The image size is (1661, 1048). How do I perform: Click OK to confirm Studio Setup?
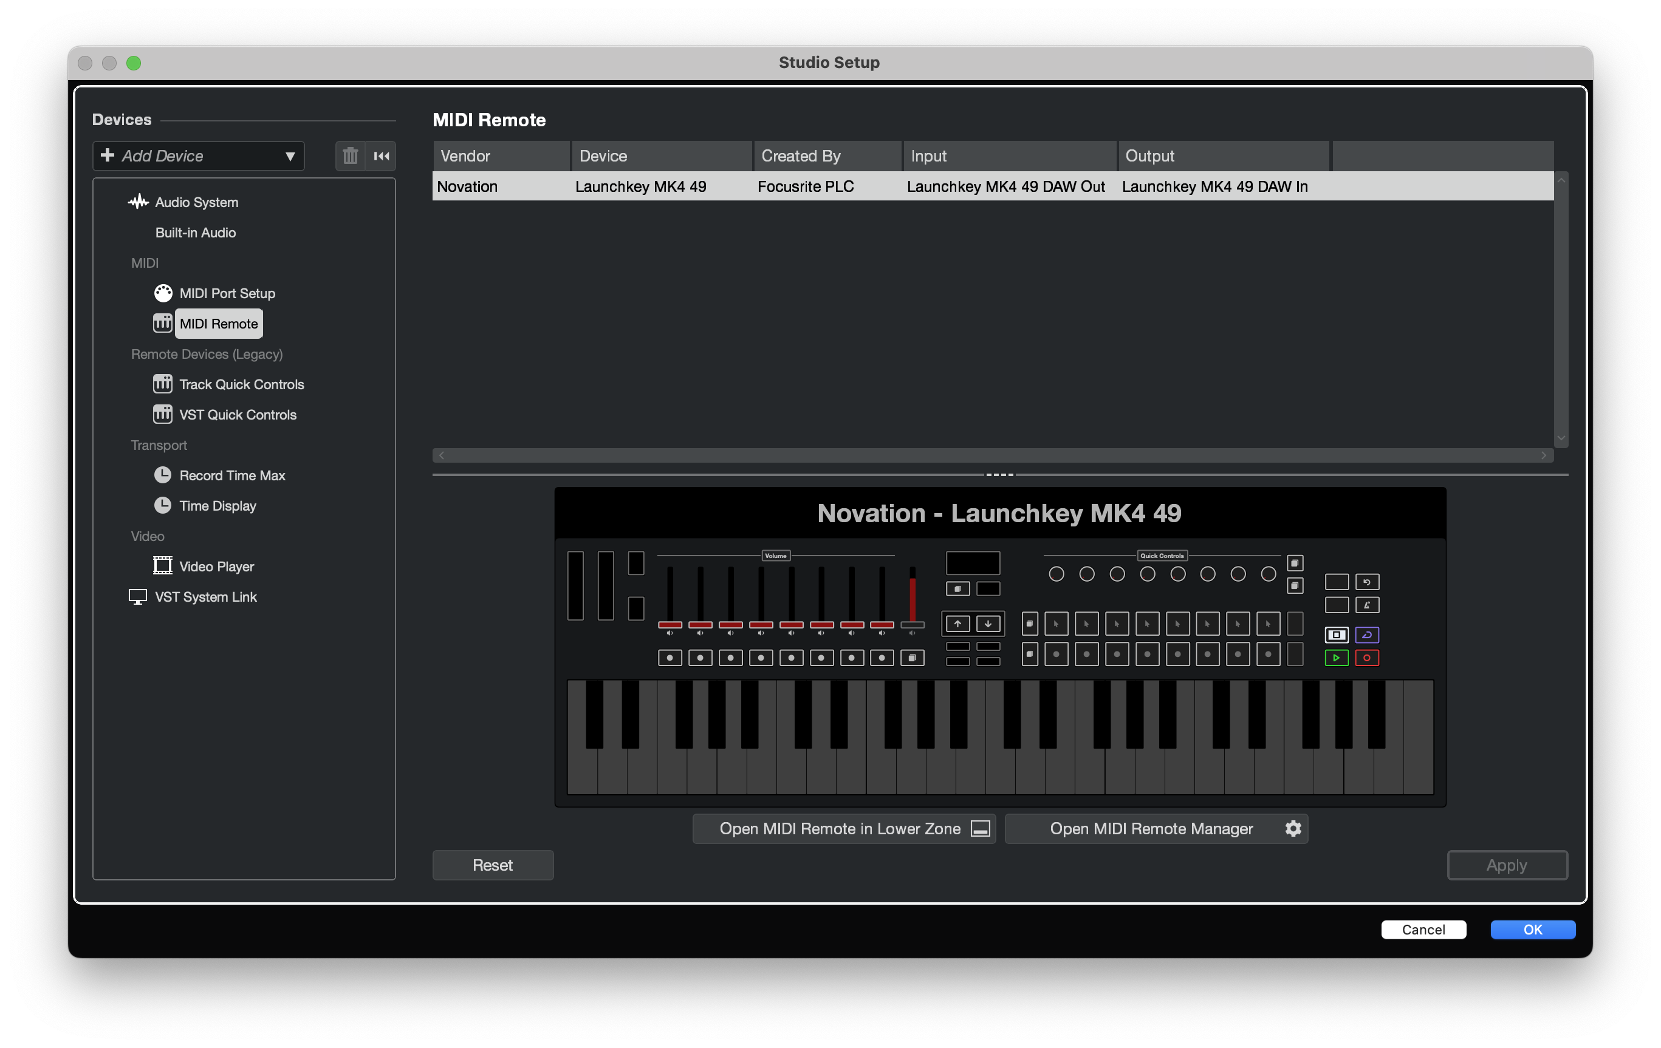coord(1532,929)
